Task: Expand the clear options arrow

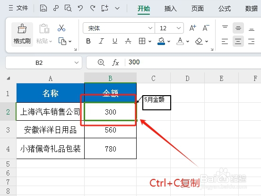Action: tap(207, 41)
